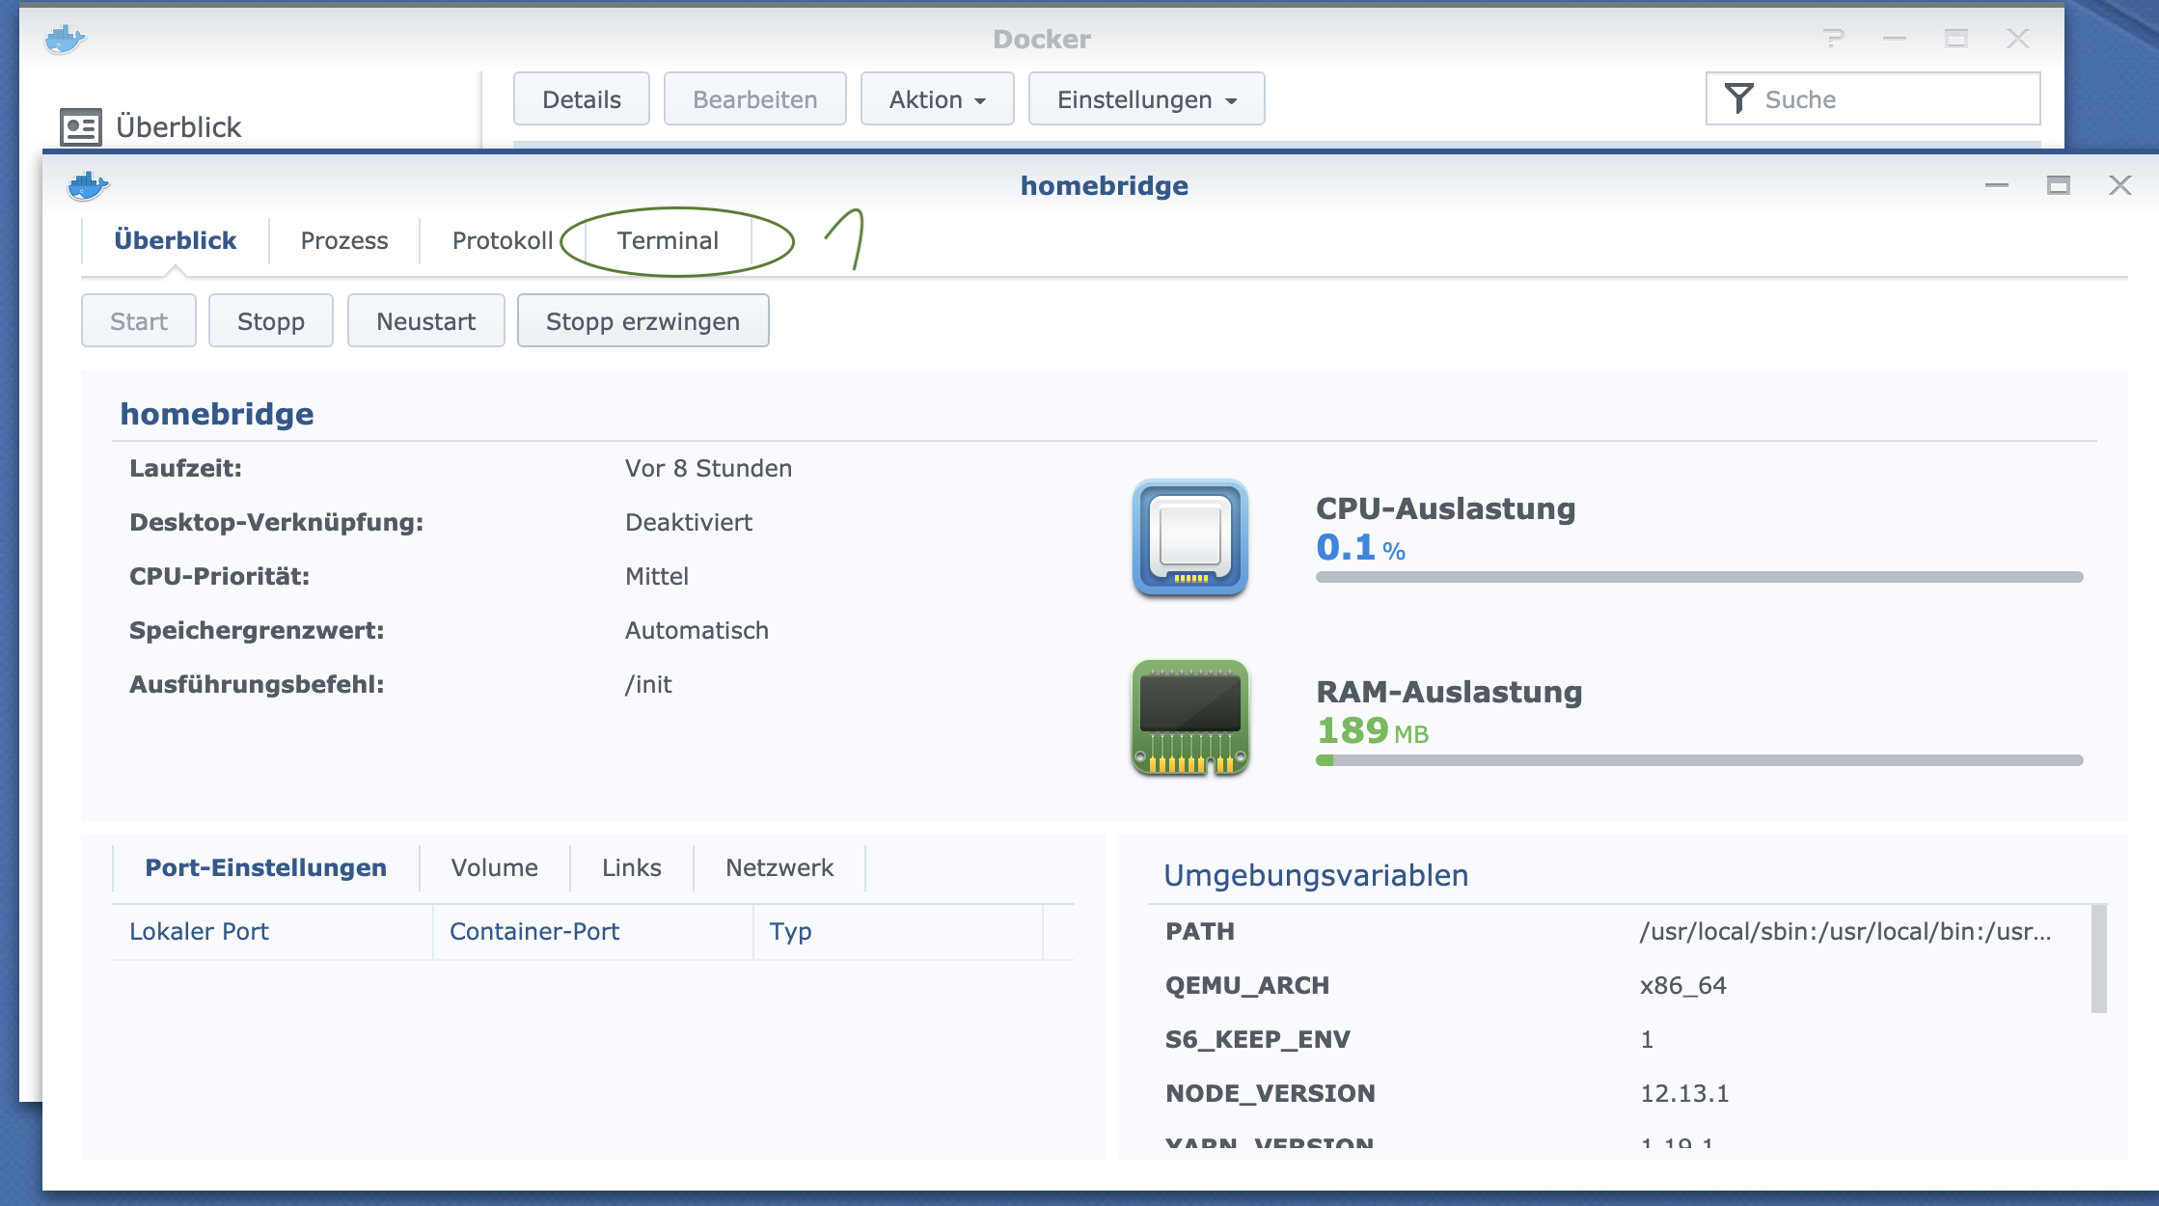Maximize the Docker window

[x=1956, y=39]
